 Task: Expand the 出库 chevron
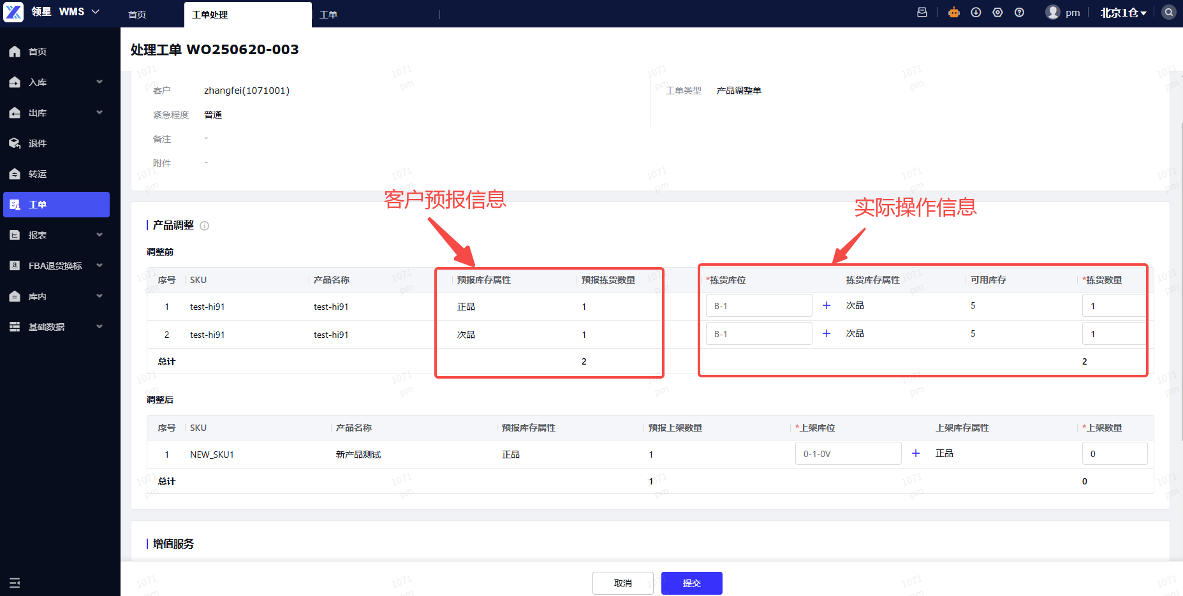click(99, 112)
